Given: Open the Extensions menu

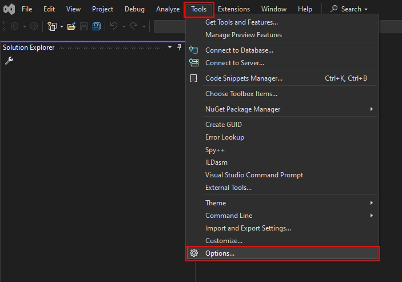Looking at the screenshot, I should tap(233, 9).
